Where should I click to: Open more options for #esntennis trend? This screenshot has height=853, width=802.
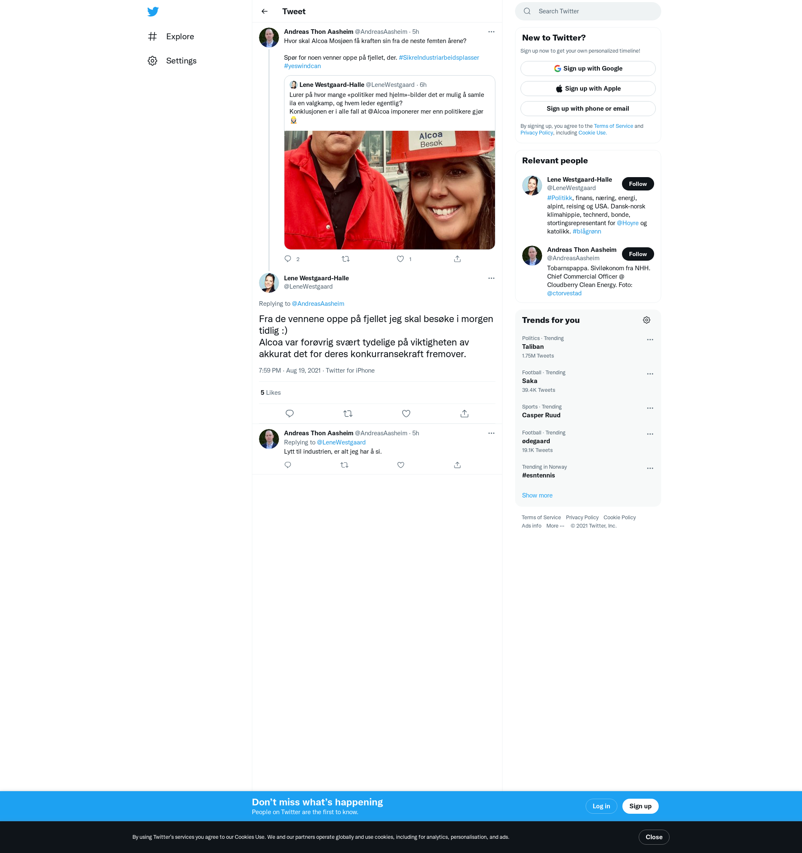click(650, 468)
